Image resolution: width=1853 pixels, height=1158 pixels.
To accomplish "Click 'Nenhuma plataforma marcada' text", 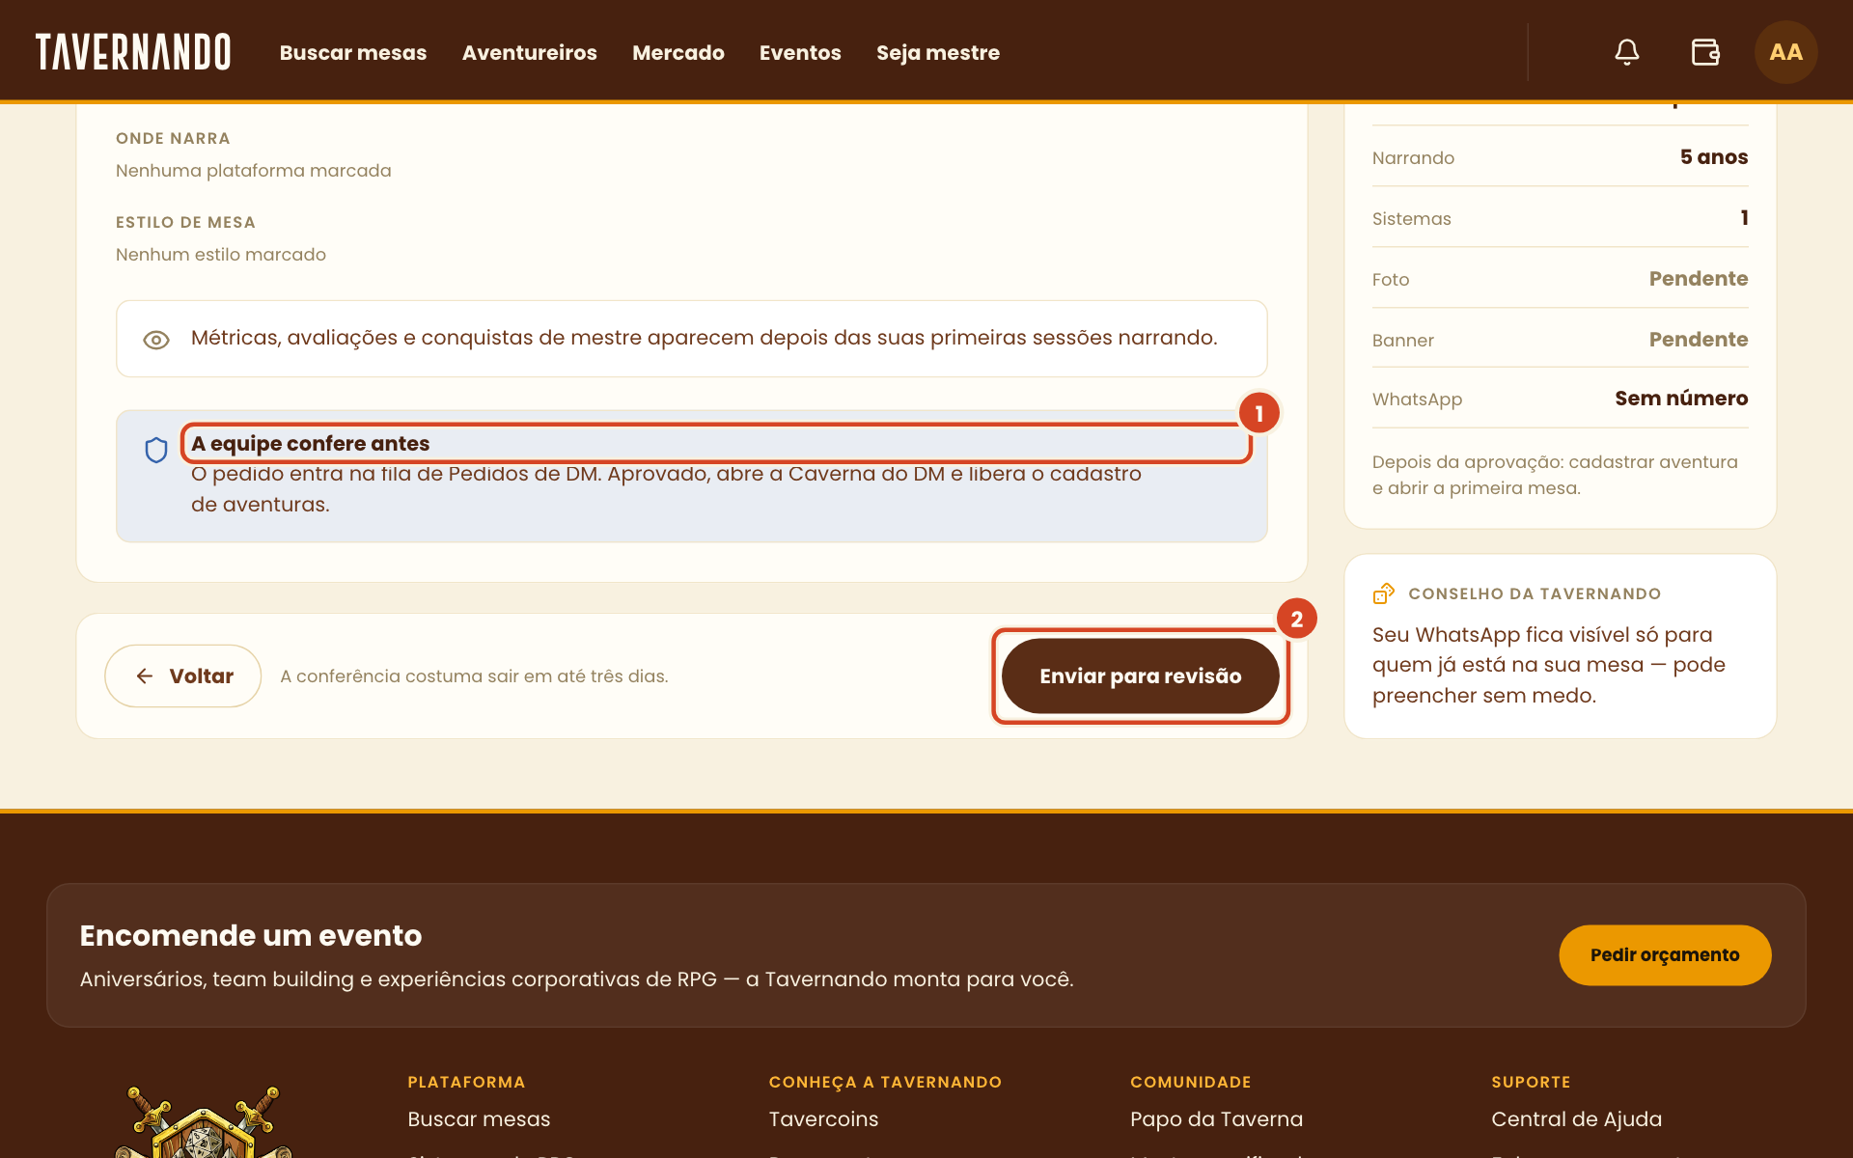I will coord(254,171).
